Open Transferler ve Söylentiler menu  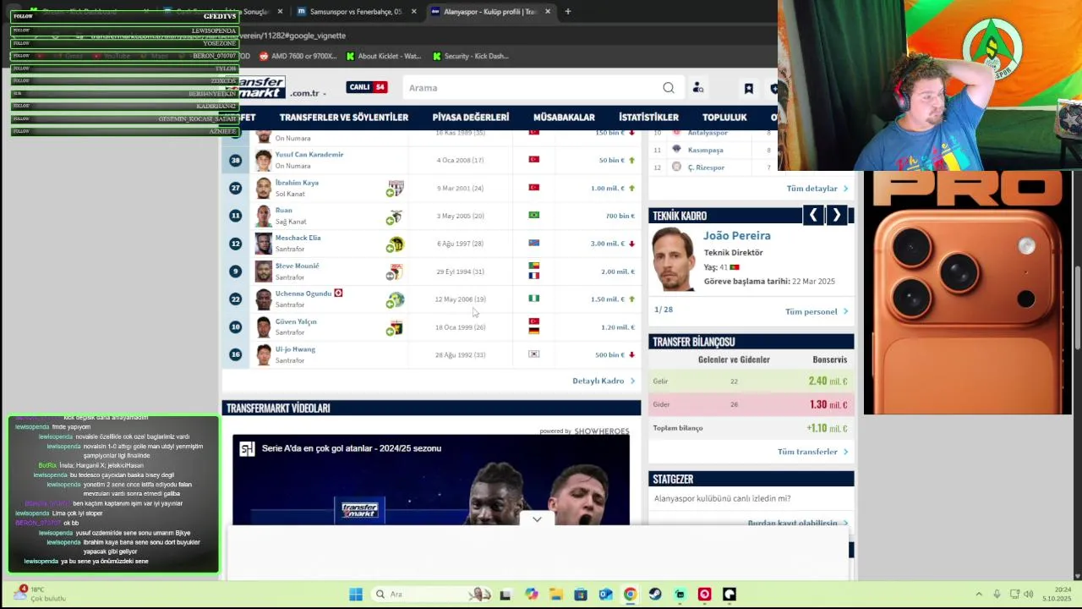[344, 118]
